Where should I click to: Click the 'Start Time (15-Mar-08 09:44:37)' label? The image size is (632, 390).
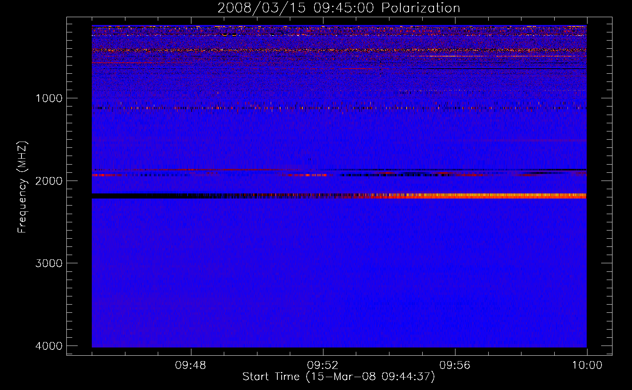coord(339,377)
